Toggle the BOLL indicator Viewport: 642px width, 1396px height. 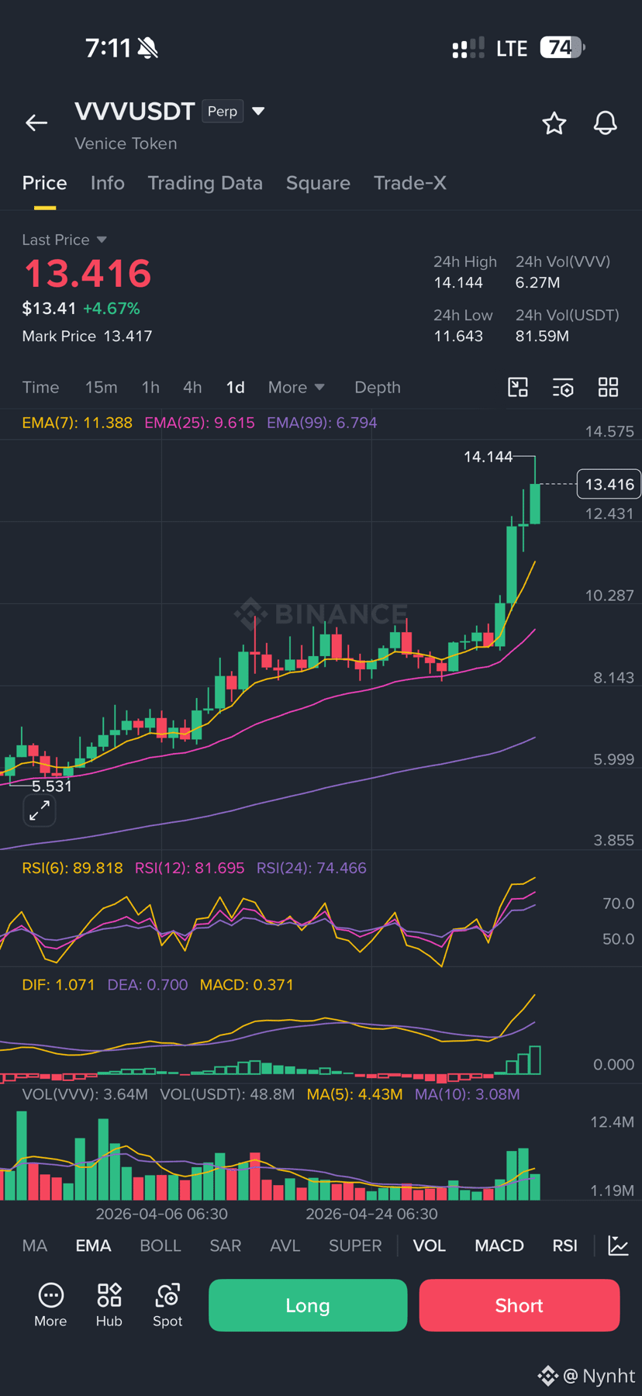(160, 1246)
